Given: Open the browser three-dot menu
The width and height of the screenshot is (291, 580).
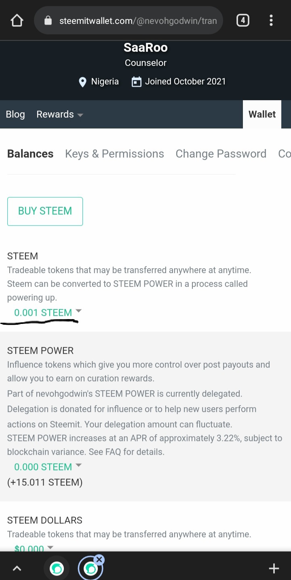Looking at the screenshot, I should click(x=271, y=20).
